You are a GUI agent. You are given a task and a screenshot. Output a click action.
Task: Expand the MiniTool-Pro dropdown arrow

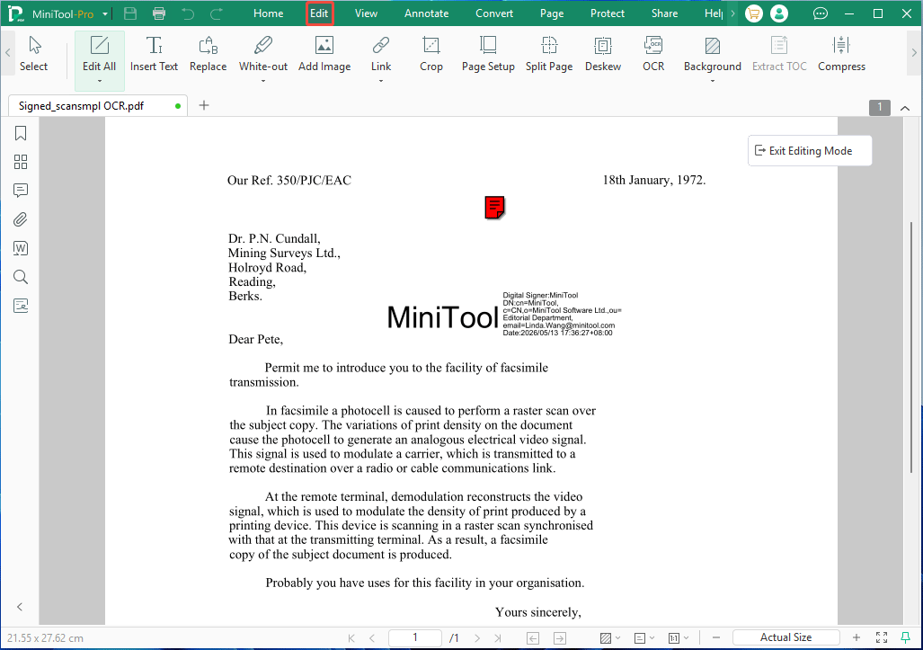click(105, 13)
